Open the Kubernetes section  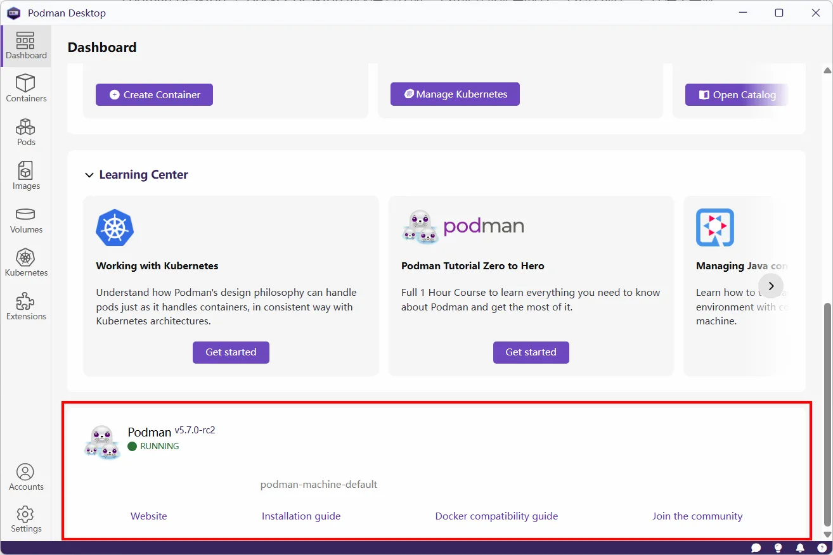pos(26,262)
